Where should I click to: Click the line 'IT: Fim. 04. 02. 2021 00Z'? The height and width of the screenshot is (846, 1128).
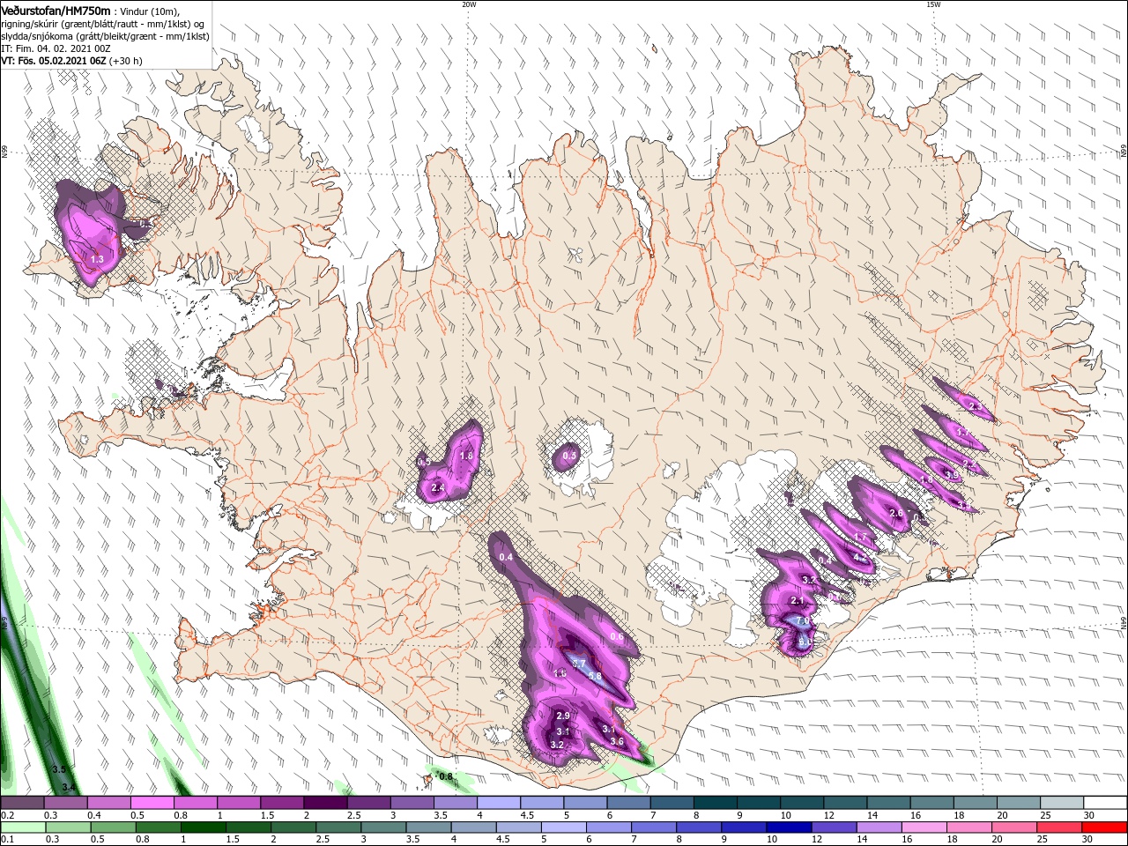(54, 48)
